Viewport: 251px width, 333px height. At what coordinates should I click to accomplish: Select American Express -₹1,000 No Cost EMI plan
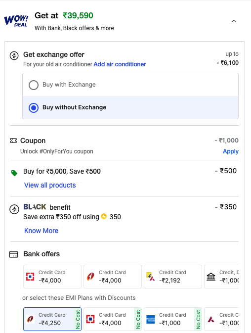coord(173,319)
